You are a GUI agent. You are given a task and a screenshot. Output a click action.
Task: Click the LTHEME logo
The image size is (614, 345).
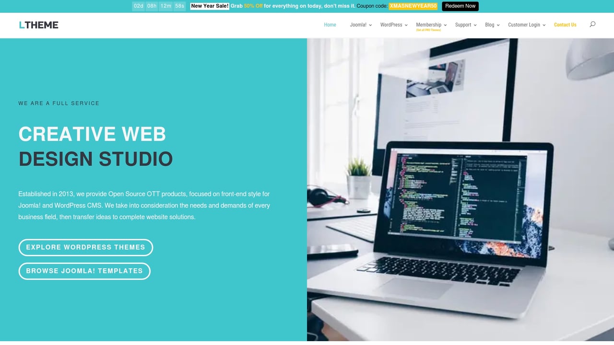tap(38, 24)
